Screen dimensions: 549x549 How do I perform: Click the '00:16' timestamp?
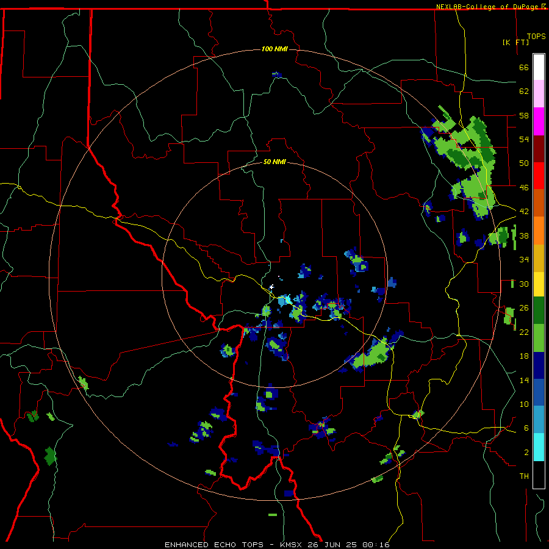click(376, 545)
